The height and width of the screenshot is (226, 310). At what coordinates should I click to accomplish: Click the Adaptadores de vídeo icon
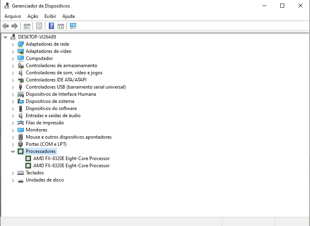(21, 51)
